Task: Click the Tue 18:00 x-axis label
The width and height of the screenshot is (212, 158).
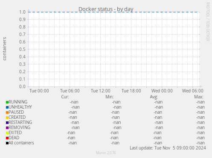Action: (x=131, y=91)
